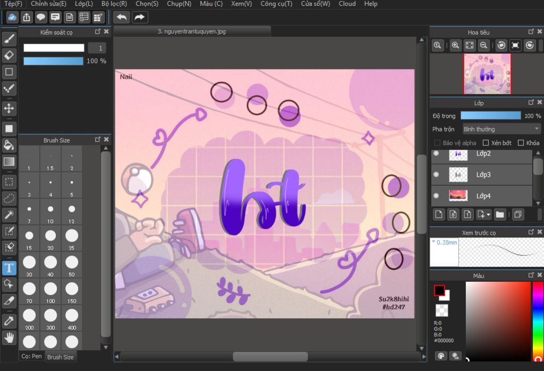This screenshot has width=544, height=371.
Task: Activate the Text tool
Action: pos(9,268)
